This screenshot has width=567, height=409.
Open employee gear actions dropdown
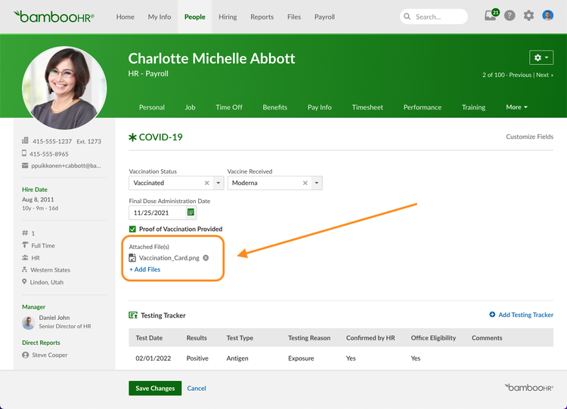pos(541,57)
